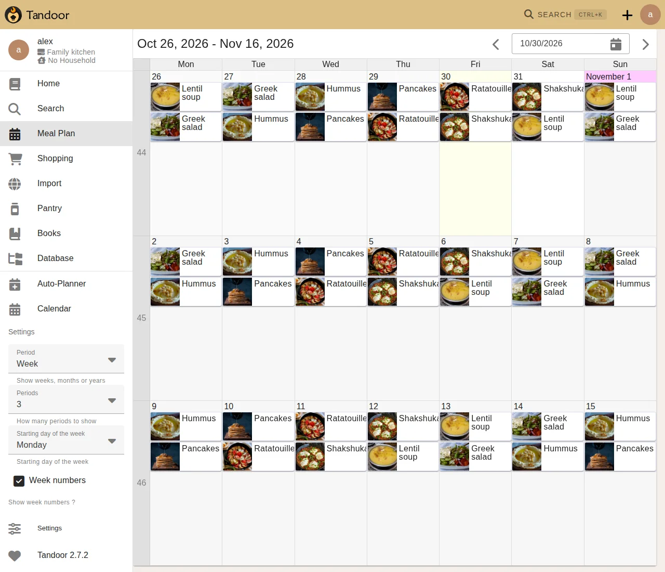
Task: Open Shakshuka meal on Saturday 31
Action: coord(548,97)
